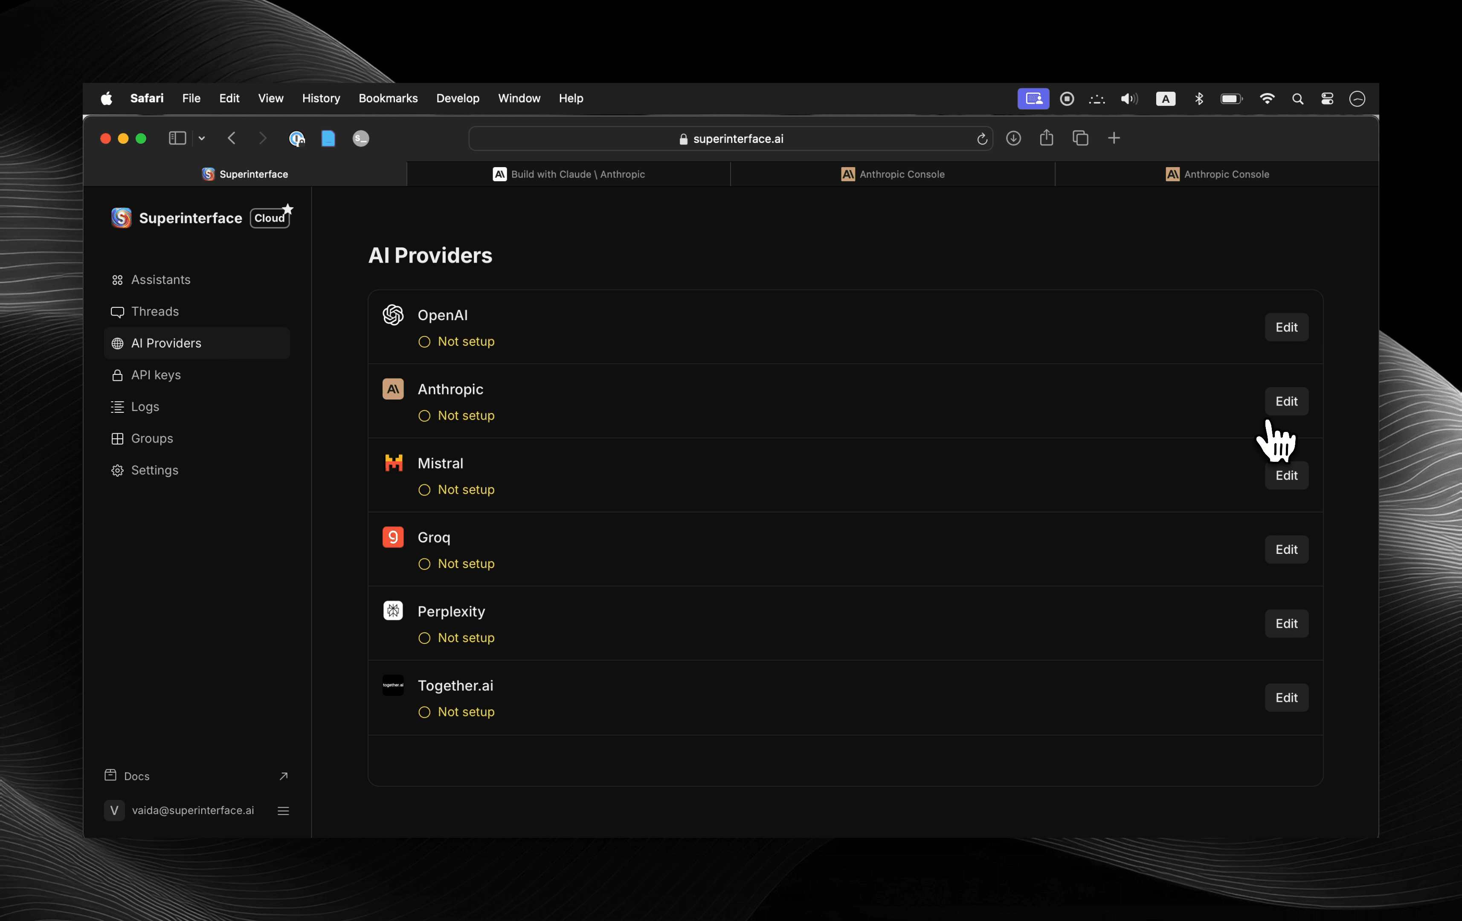Image resolution: width=1462 pixels, height=921 pixels.
Task: Switch to the last Anthropic Console tab
Action: 1217,174
